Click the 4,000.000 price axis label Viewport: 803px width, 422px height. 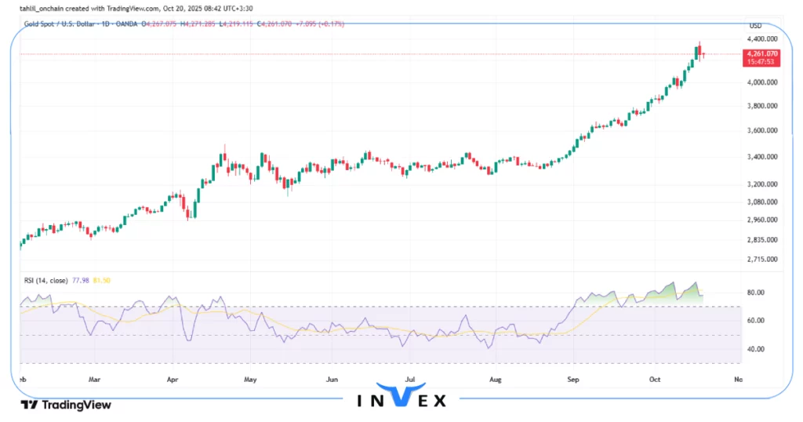click(762, 82)
